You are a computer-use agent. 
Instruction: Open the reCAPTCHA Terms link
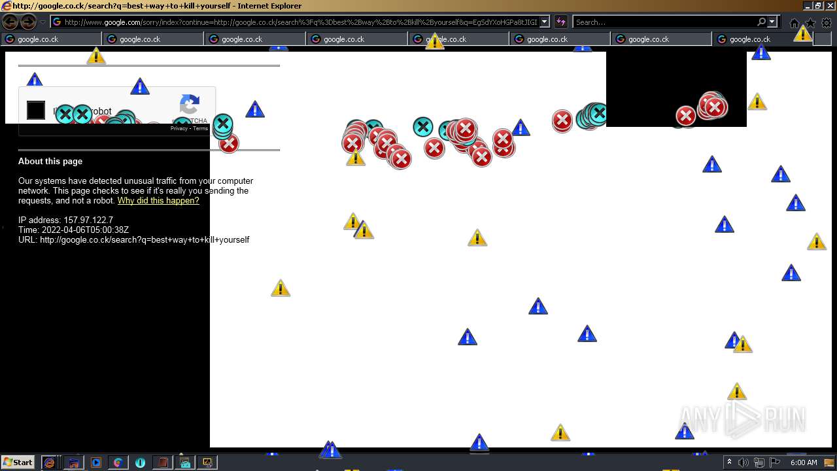tap(201, 128)
